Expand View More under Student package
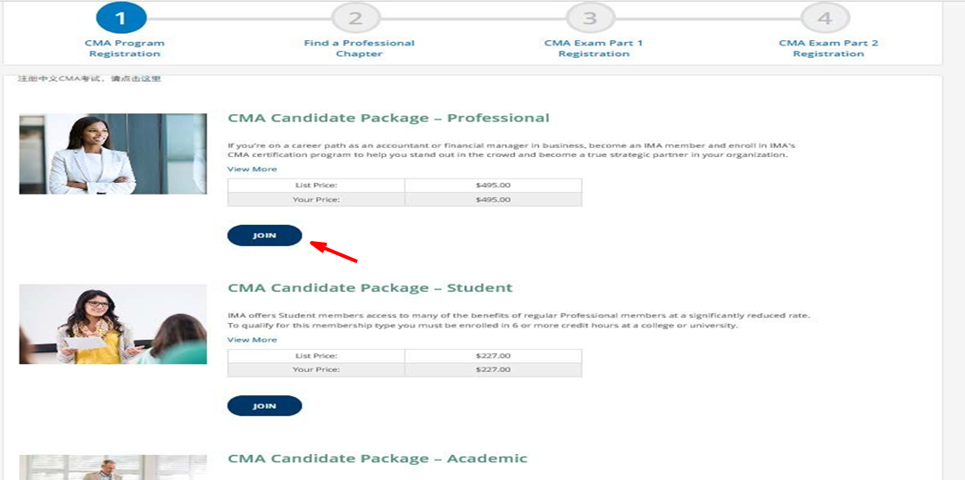The image size is (965, 480). coord(252,340)
